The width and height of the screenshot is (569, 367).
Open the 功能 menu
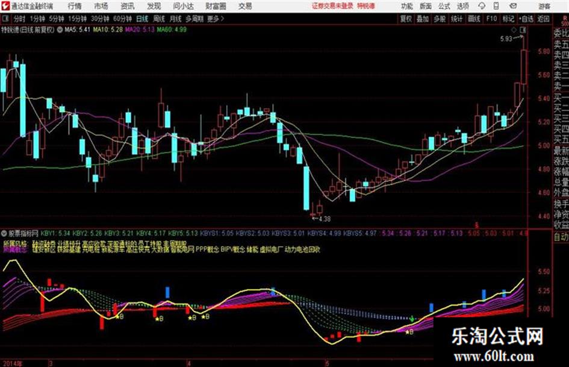coord(407,6)
